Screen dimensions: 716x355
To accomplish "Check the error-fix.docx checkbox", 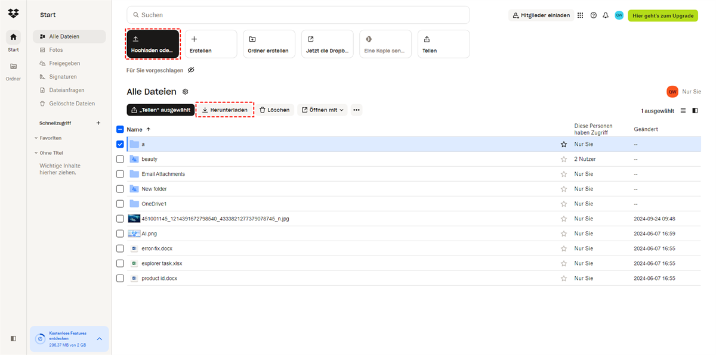I will pyautogui.click(x=120, y=248).
